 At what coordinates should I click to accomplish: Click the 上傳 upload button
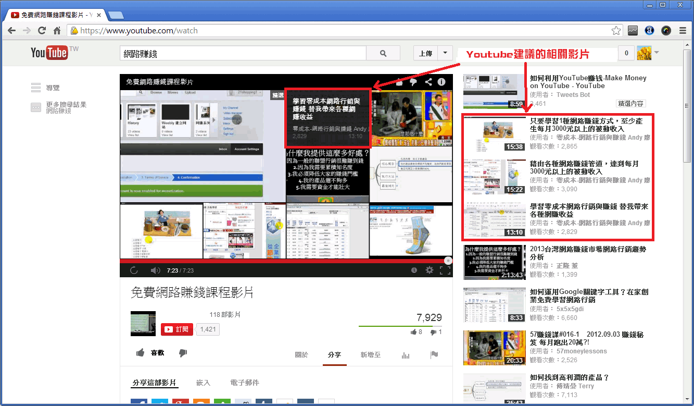[x=426, y=53]
